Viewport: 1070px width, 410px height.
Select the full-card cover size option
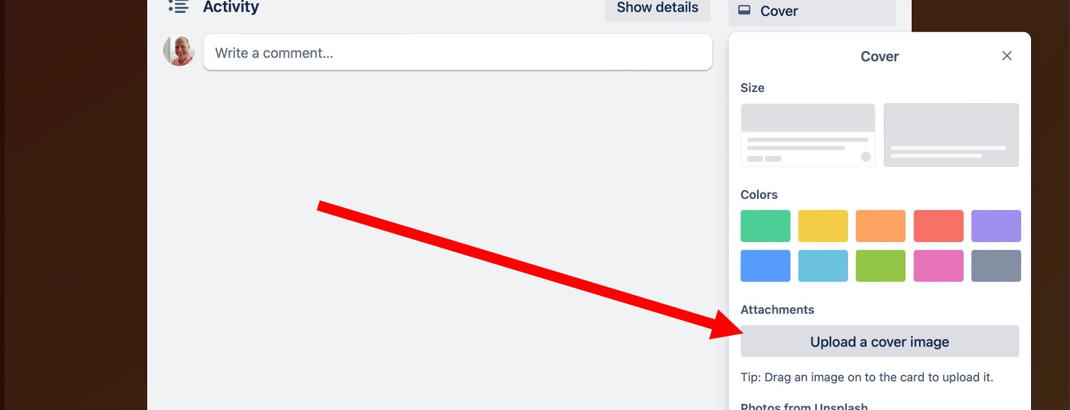(x=951, y=135)
